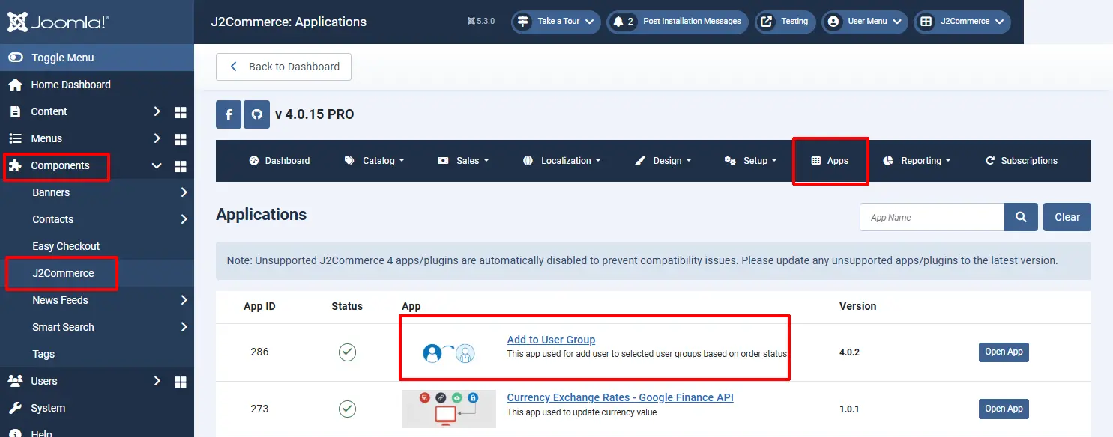The image size is (1113, 437).
Task: Click the Content file icon
Action: coord(15,111)
